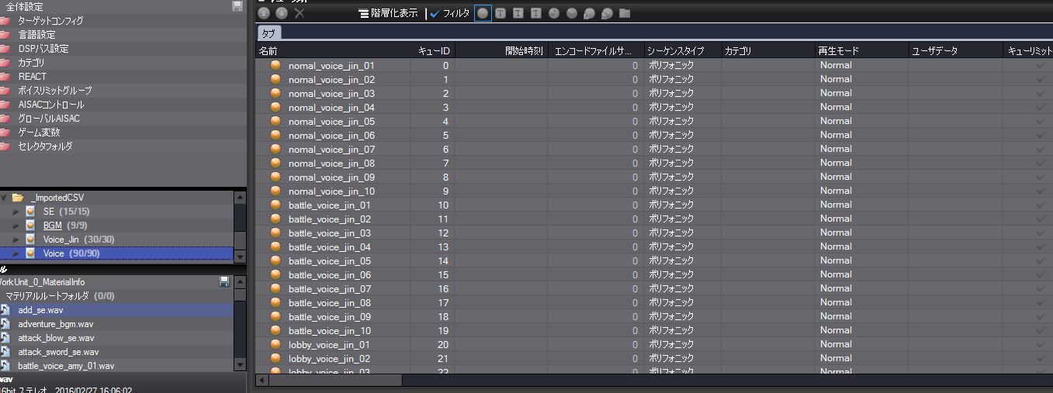
Task: Open ボイスリミットグループ item
Action: [54, 90]
